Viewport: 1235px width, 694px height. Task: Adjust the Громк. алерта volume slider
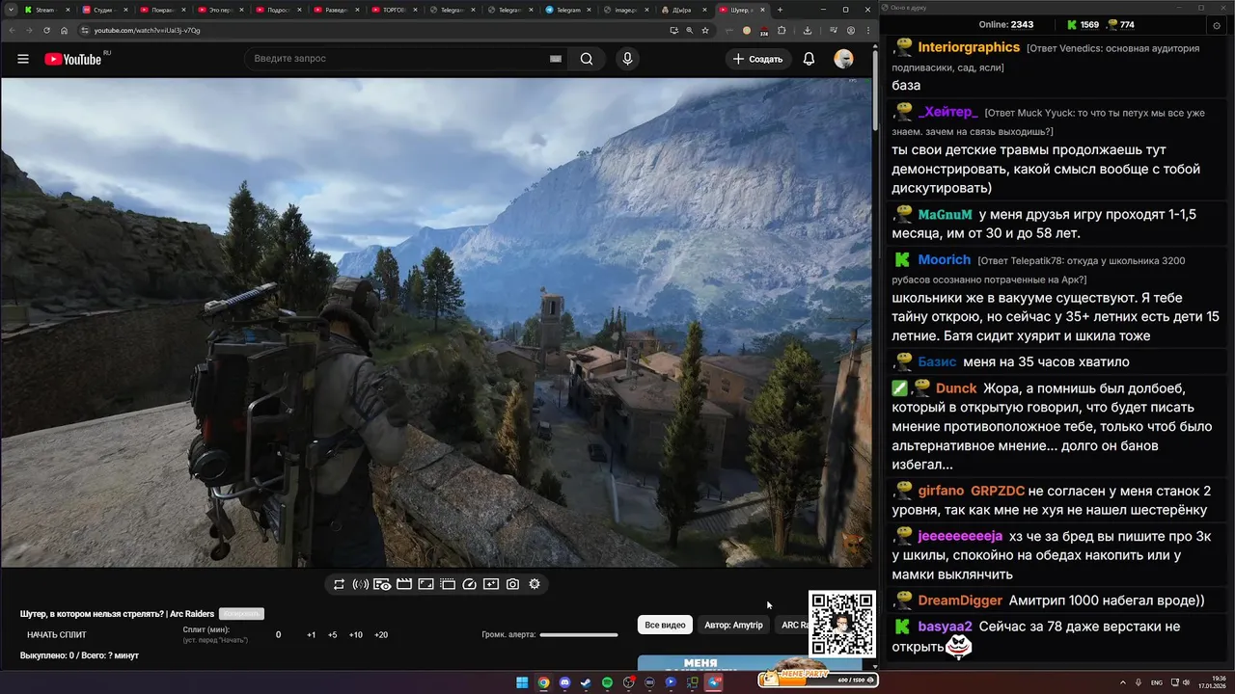click(579, 635)
